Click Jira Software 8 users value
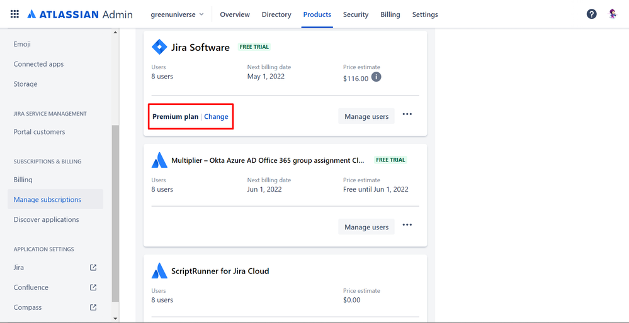The image size is (629, 323). (162, 77)
